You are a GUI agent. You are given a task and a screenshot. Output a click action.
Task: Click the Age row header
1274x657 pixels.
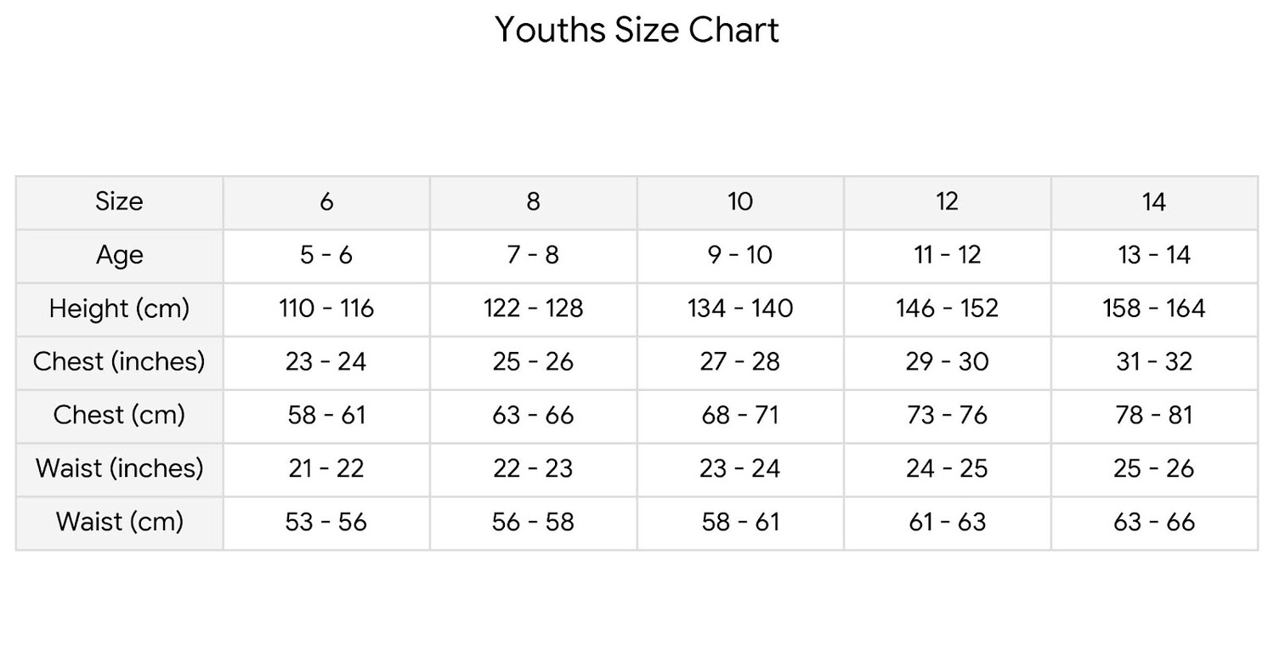[119, 255]
